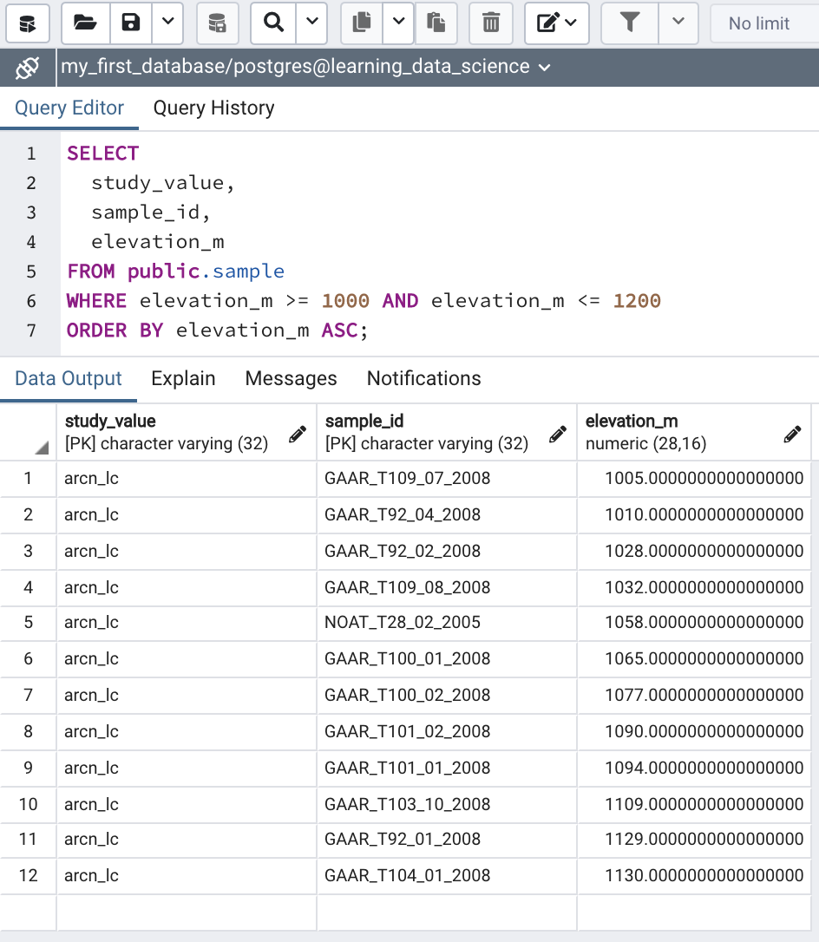Select row 5 by its row number
The width and height of the screenshot is (819, 942).
point(28,623)
